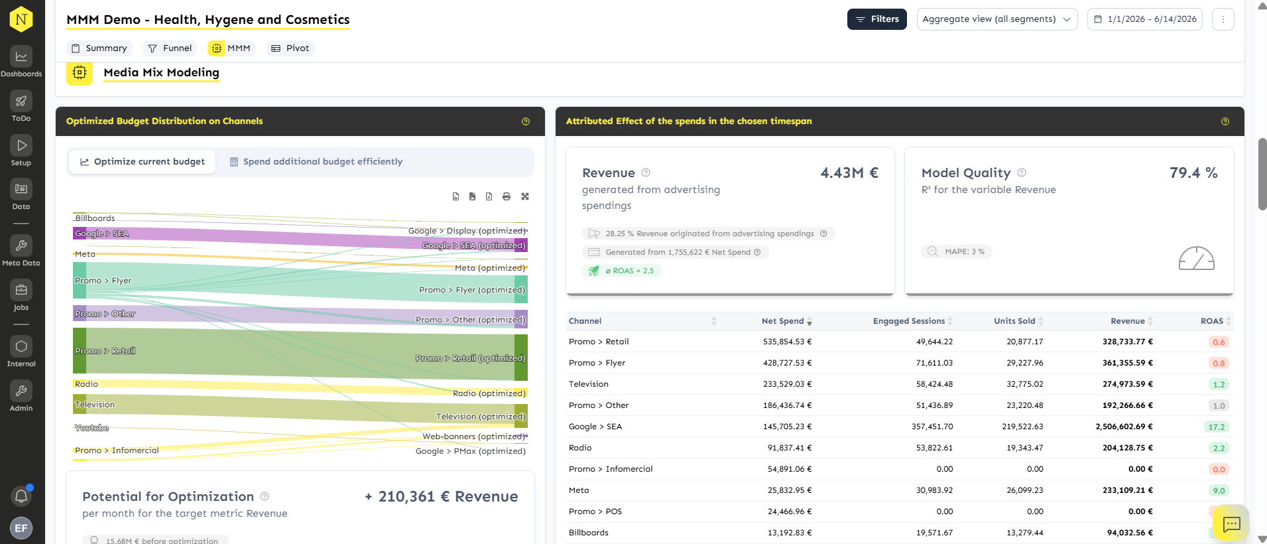Viewport: 1267px width, 544px height.
Task: Open the ToDo rocket icon
Action: click(x=21, y=101)
